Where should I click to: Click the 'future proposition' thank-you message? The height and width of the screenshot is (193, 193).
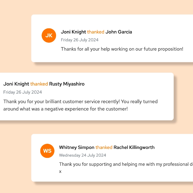122,49
